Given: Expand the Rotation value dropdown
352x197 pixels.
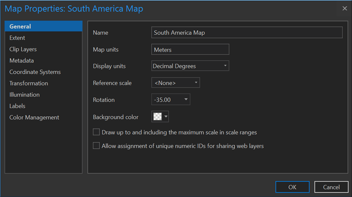Looking at the screenshot, I should pos(186,100).
